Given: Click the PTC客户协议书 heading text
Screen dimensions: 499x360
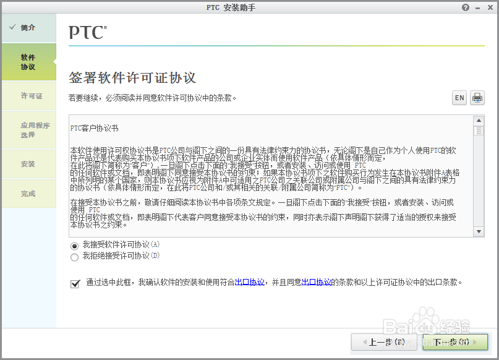Looking at the screenshot, I should tap(95, 128).
